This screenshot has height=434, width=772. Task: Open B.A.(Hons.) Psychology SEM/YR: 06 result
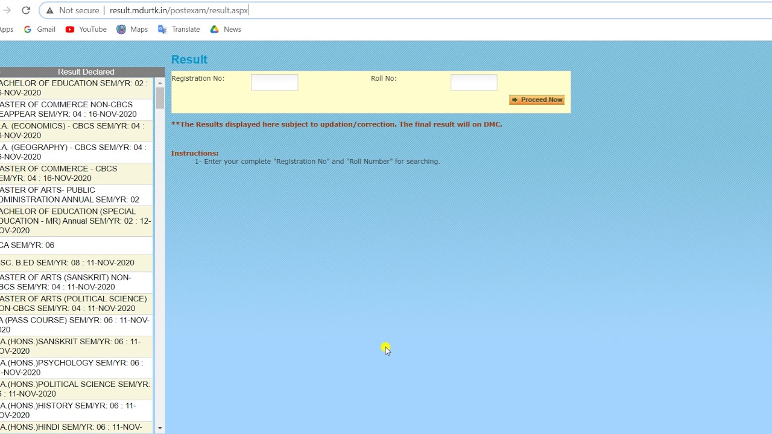pyautogui.click(x=76, y=368)
